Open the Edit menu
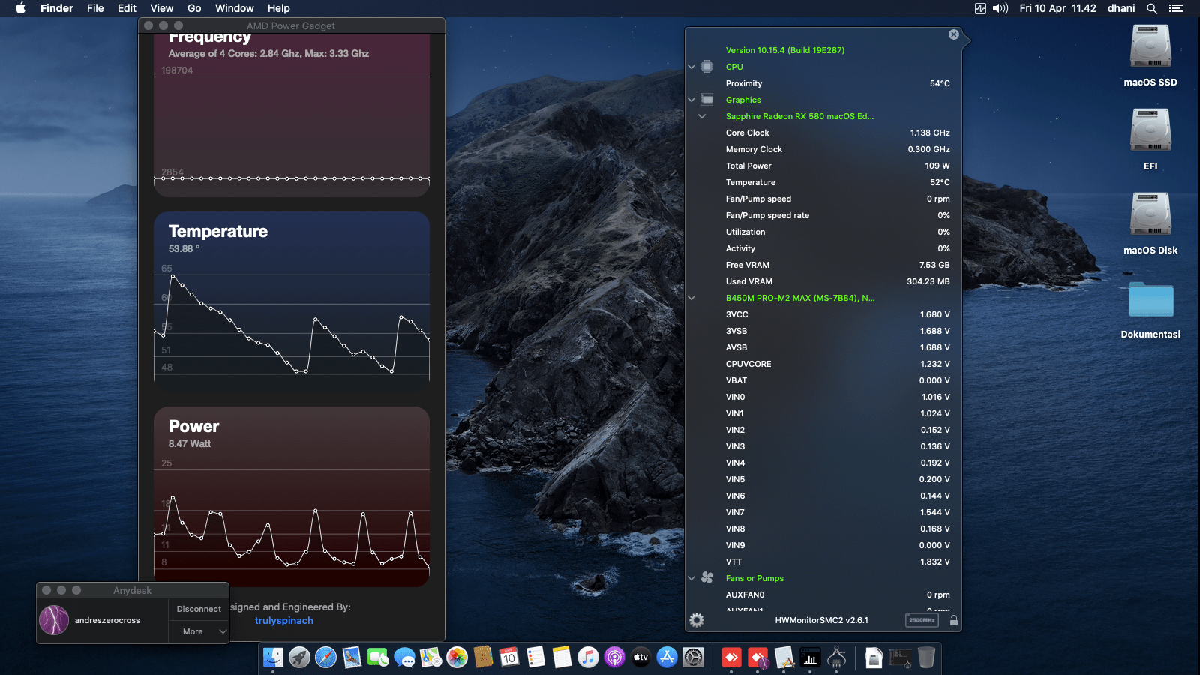This screenshot has height=675, width=1200. pos(127,8)
